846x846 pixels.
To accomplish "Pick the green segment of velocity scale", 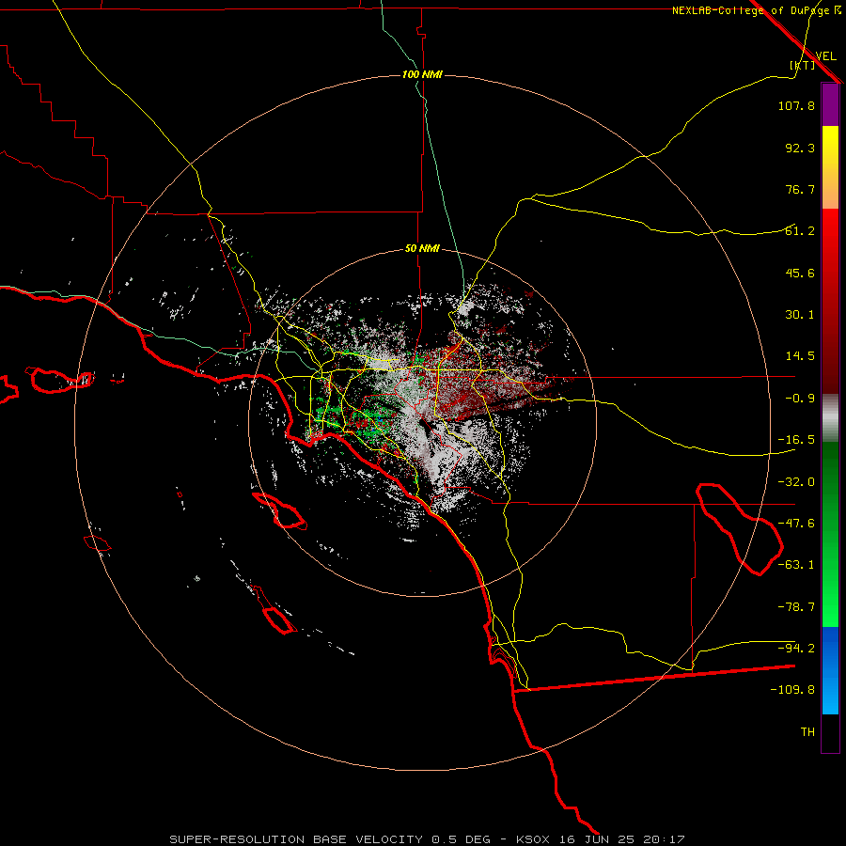I will [830, 534].
